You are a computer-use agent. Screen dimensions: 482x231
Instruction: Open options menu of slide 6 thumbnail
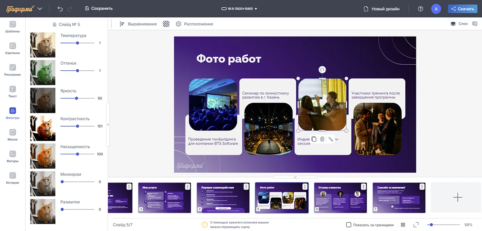[364, 187]
